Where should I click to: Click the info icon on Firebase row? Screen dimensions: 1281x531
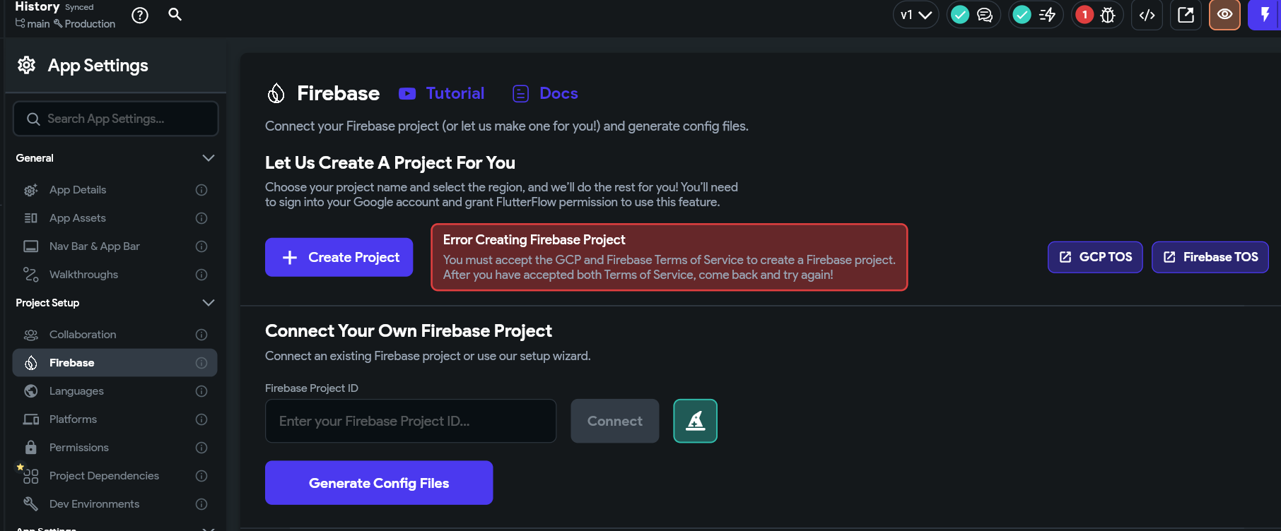(x=201, y=363)
